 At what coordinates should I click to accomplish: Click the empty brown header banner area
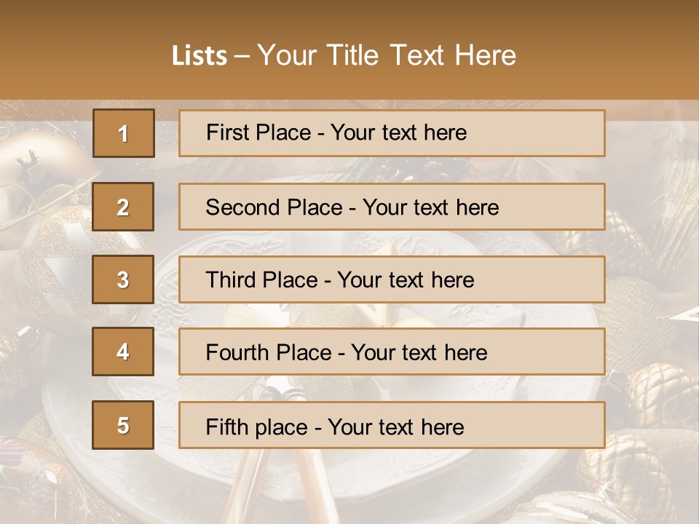tap(612, 51)
